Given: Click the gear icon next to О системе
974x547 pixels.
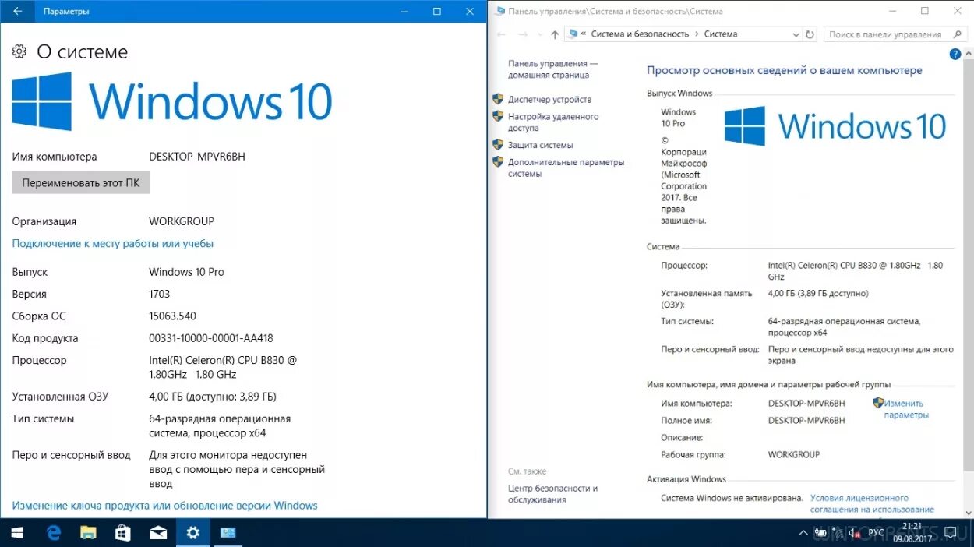Looking at the screenshot, I should [x=19, y=52].
